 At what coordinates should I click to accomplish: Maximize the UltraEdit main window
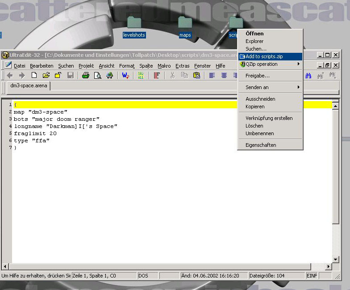(x=328, y=55)
